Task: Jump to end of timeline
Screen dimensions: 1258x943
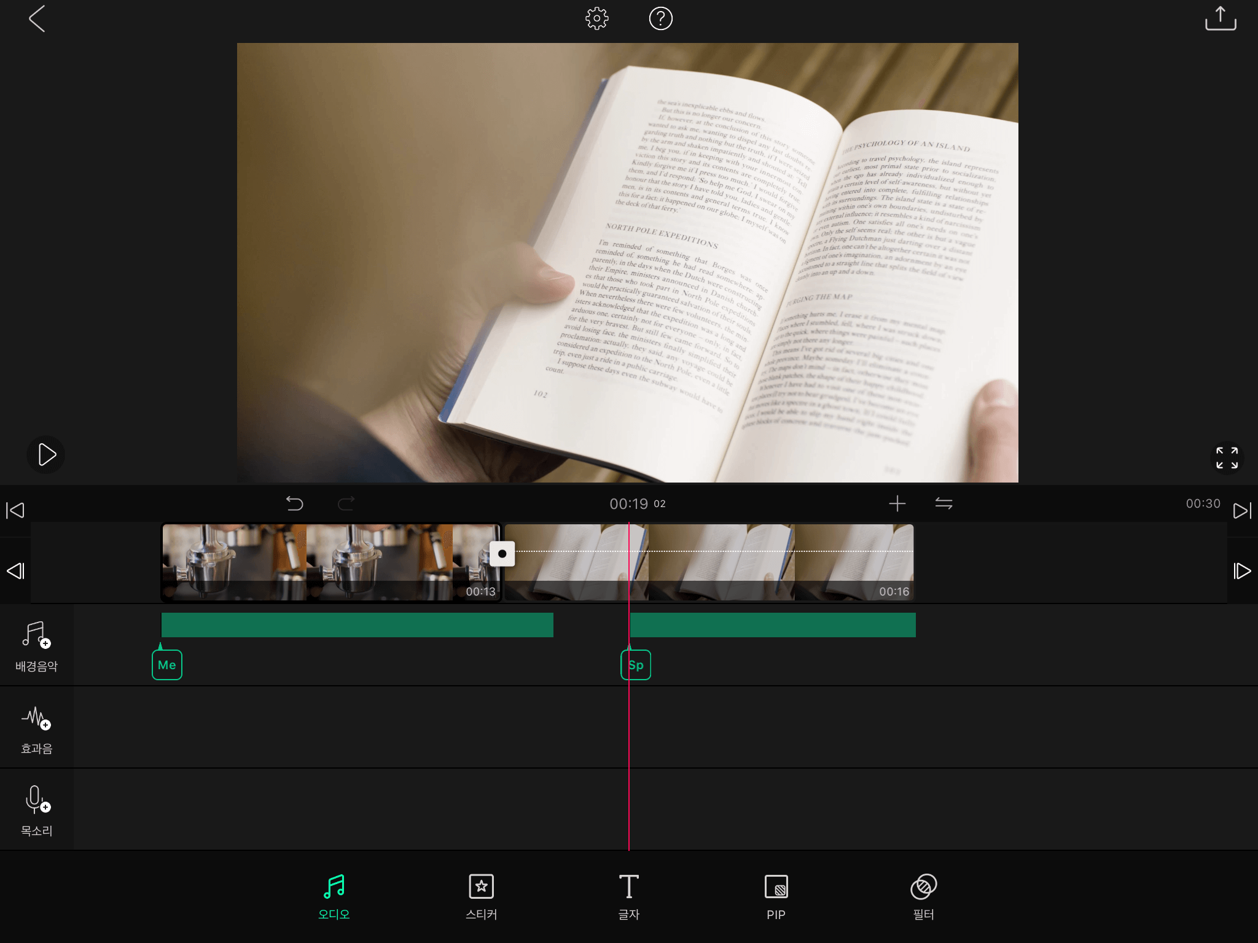Action: point(1242,510)
